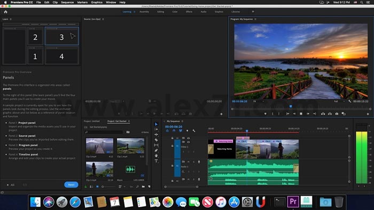Switch to the Editing workspace
Image resolution: width=374 pixels, height=210 pixels.
(160, 12)
